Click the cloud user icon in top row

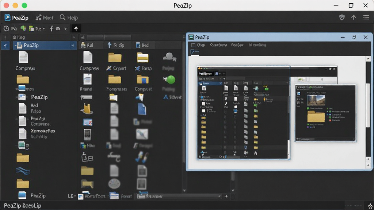[169, 57]
